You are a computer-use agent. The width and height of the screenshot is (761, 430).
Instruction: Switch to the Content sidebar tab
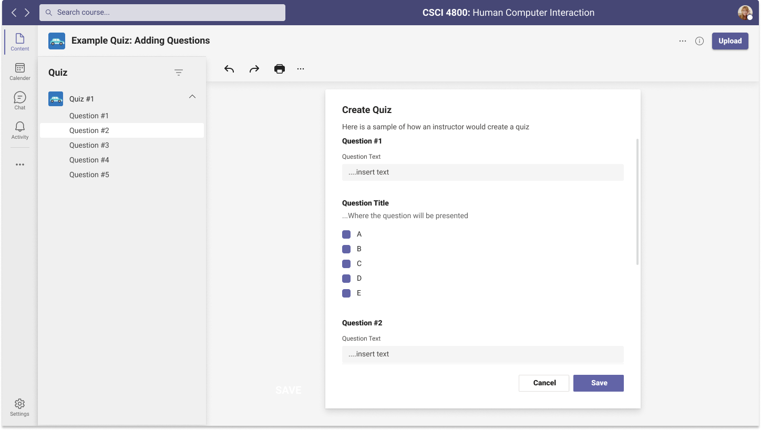(20, 42)
